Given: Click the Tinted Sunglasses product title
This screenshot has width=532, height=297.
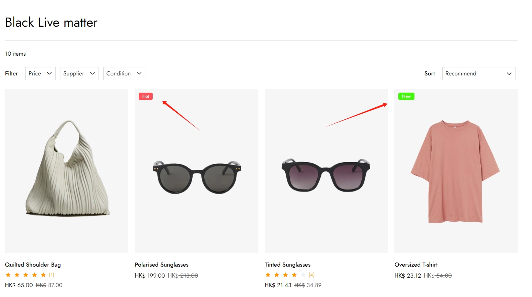Looking at the screenshot, I should coord(287,265).
